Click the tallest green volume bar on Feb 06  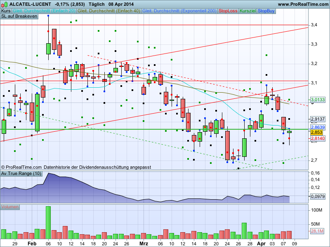point(48,223)
